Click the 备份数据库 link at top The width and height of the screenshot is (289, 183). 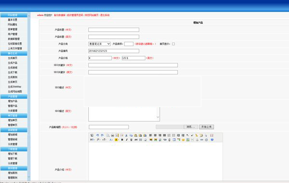pos(60,15)
